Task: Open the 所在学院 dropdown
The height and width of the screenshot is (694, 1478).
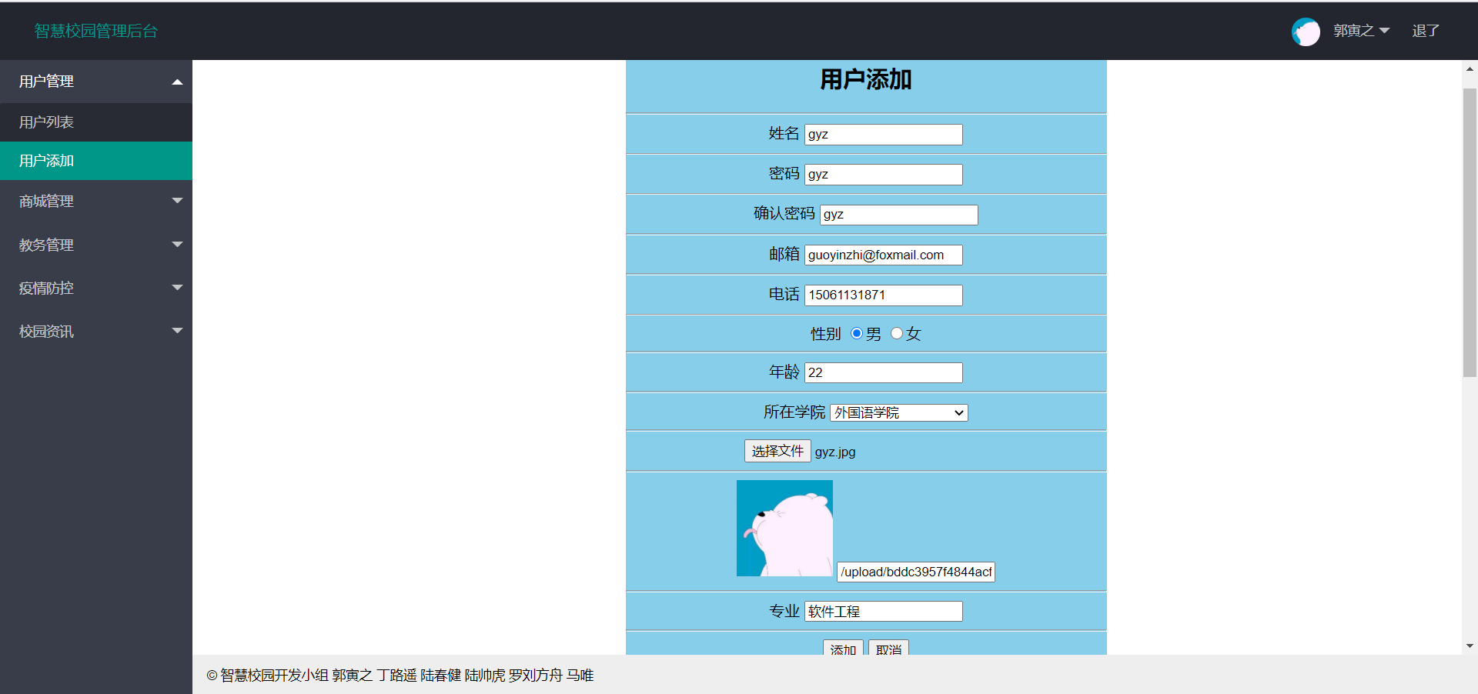Action: coord(898,412)
